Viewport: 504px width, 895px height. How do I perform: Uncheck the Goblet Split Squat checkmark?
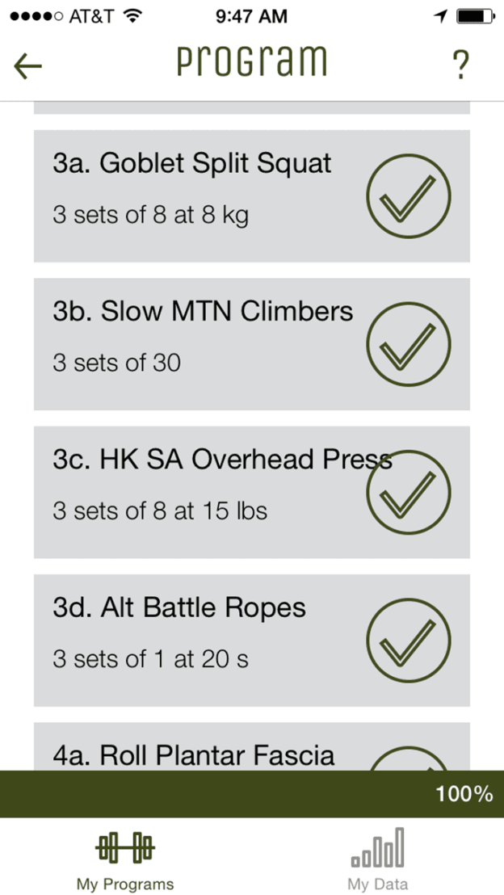tap(408, 196)
